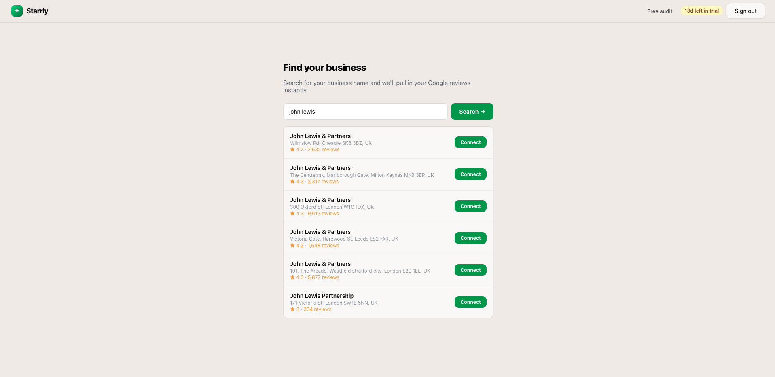The height and width of the screenshot is (377, 775).
Task: Click the star icon on the Oxford St result
Action: (x=292, y=214)
